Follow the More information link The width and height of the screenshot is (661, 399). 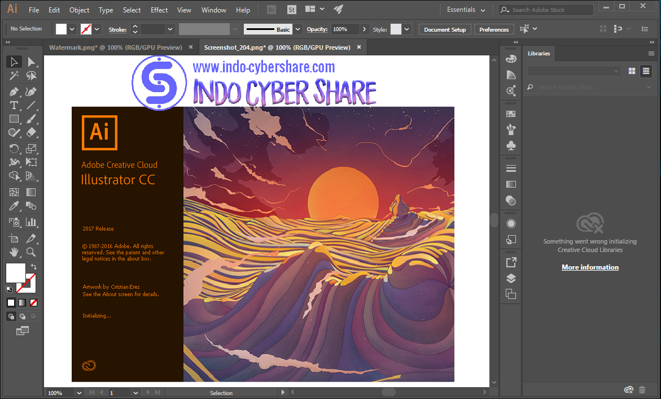590,267
